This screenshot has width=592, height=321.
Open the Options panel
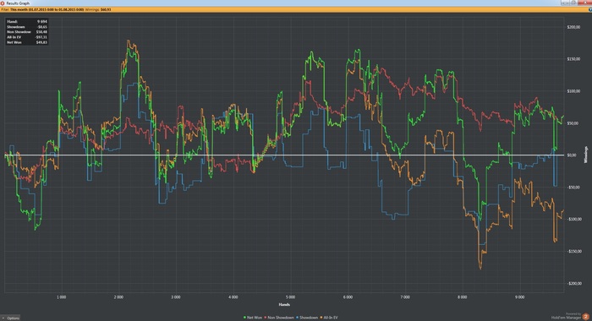pos(10,318)
